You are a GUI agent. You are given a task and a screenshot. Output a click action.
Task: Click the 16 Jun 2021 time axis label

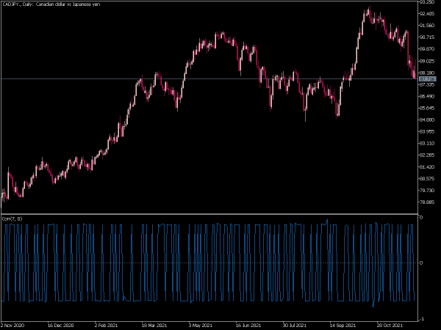pos(248,326)
